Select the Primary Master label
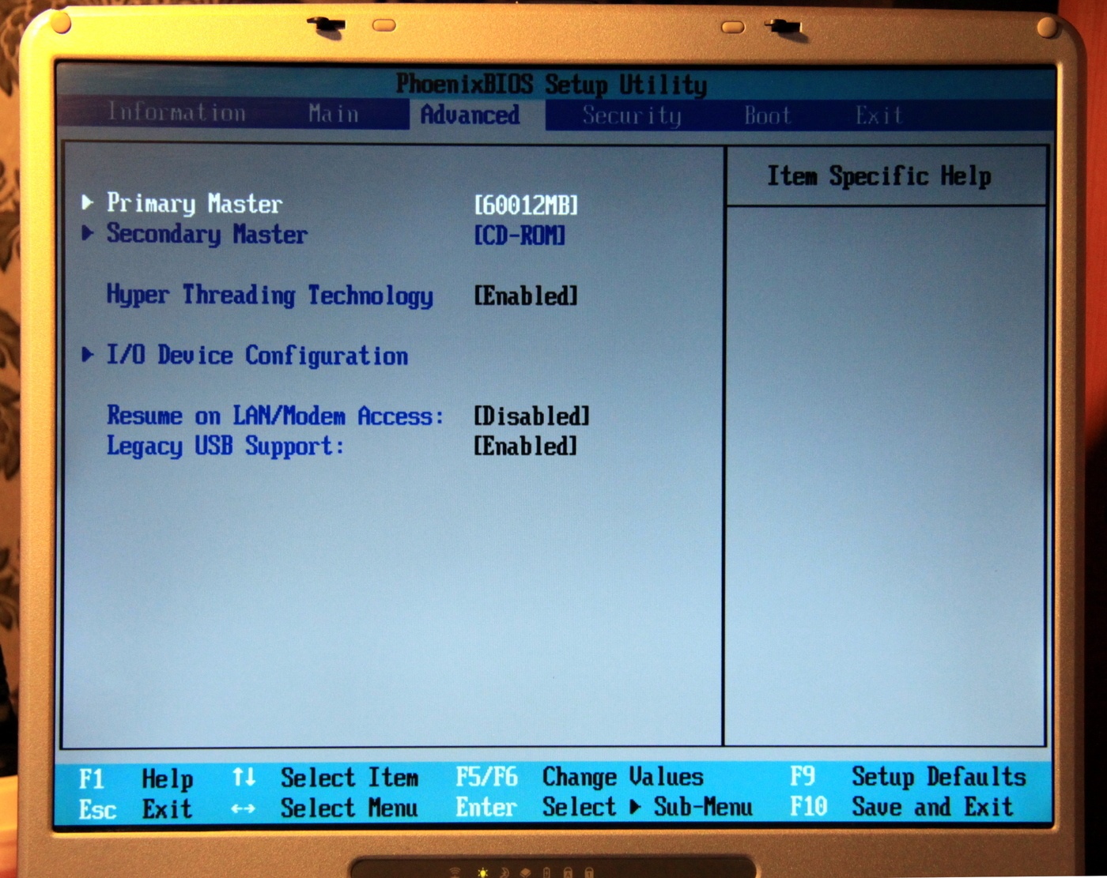Screen dimensions: 1107x878 tap(195, 204)
